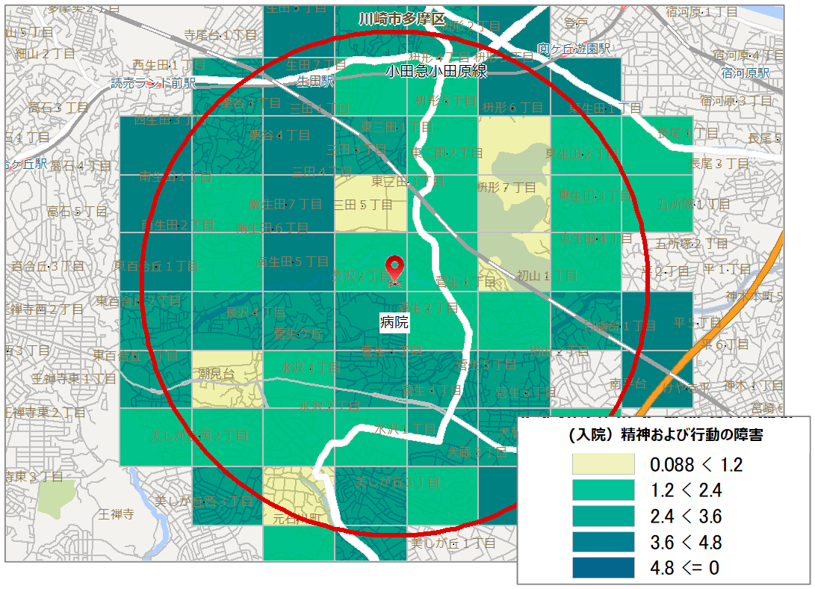815x589 pixels.
Task: Click the 南生田5丁目 area label
Action: coord(293,262)
